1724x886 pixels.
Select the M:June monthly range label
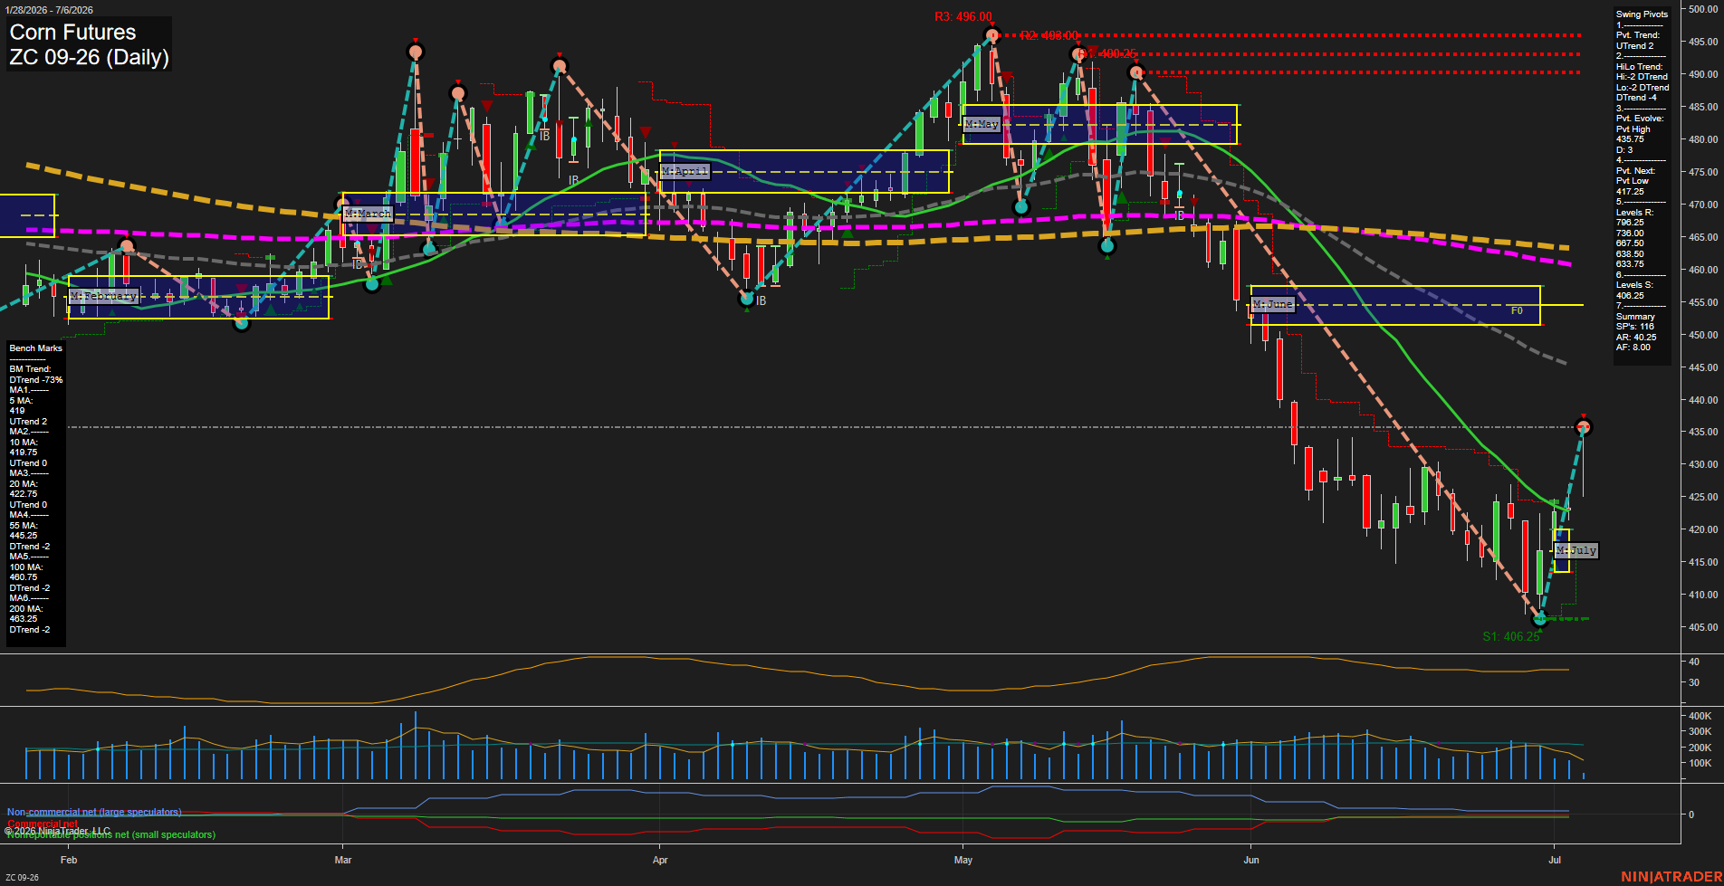pyautogui.click(x=1273, y=304)
